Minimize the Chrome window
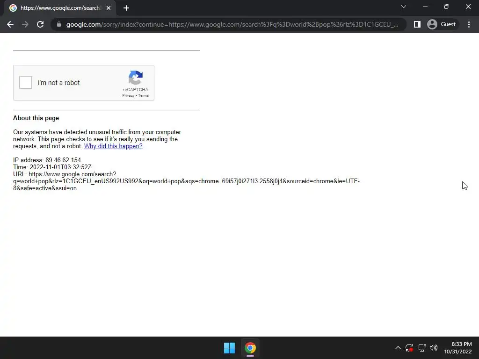479x359 pixels. tap(425, 7)
